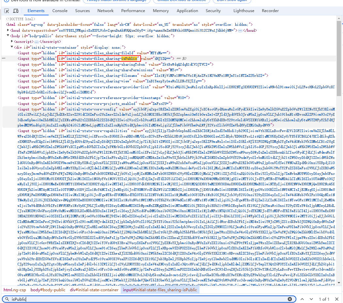Click the Elements panel vertical scrollbar thumb
Viewport: 343px width, 303px height.
click(x=339, y=58)
